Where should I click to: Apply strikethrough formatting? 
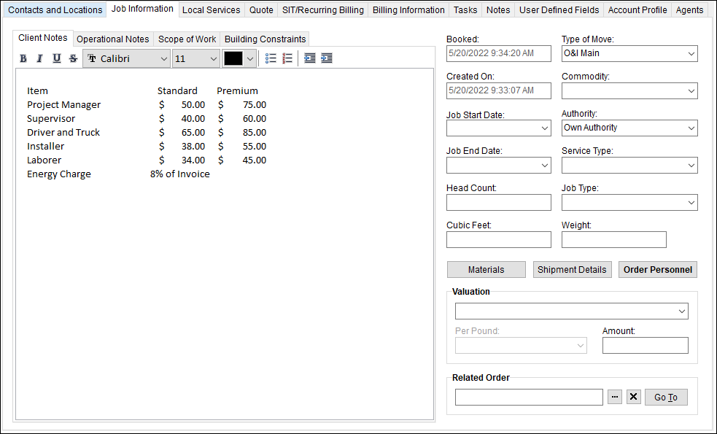(72, 58)
